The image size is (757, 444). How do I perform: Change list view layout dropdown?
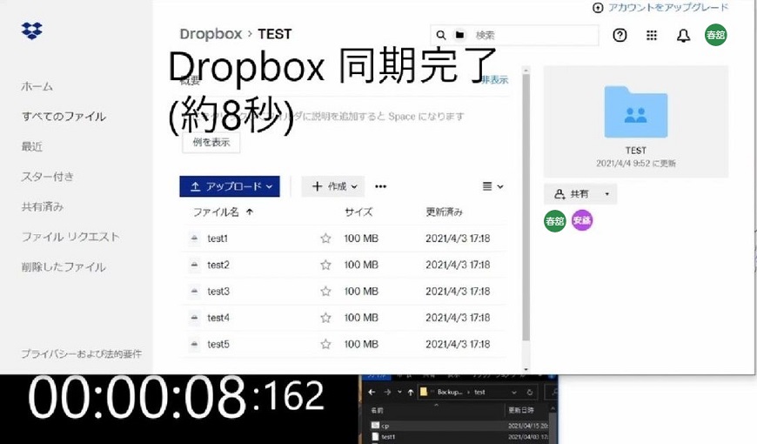click(x=492, y=186)
